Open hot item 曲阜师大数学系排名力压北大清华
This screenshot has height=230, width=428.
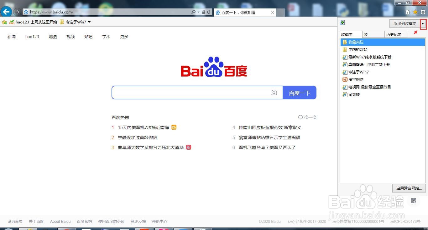coord(151,147)
